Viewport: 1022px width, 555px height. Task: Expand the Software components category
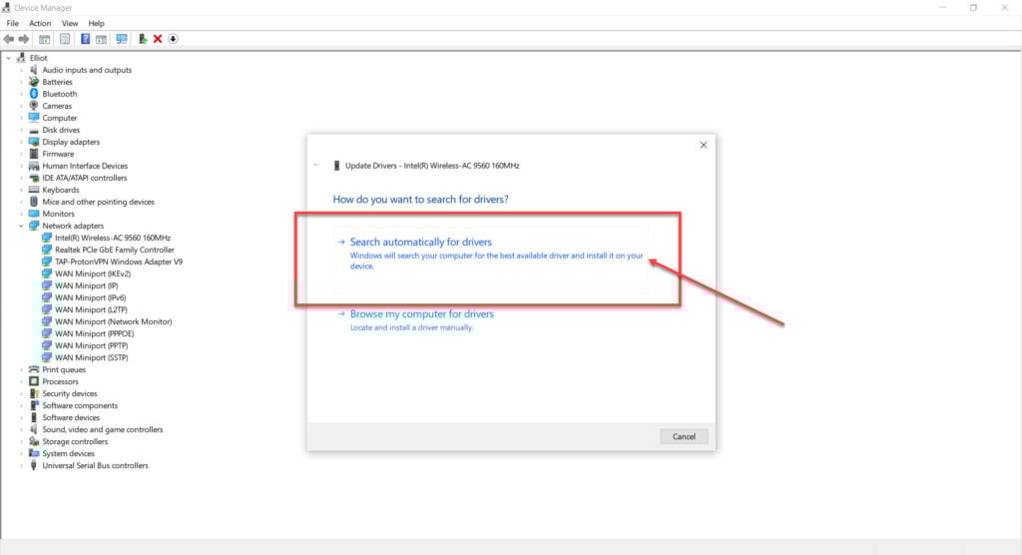21,405
